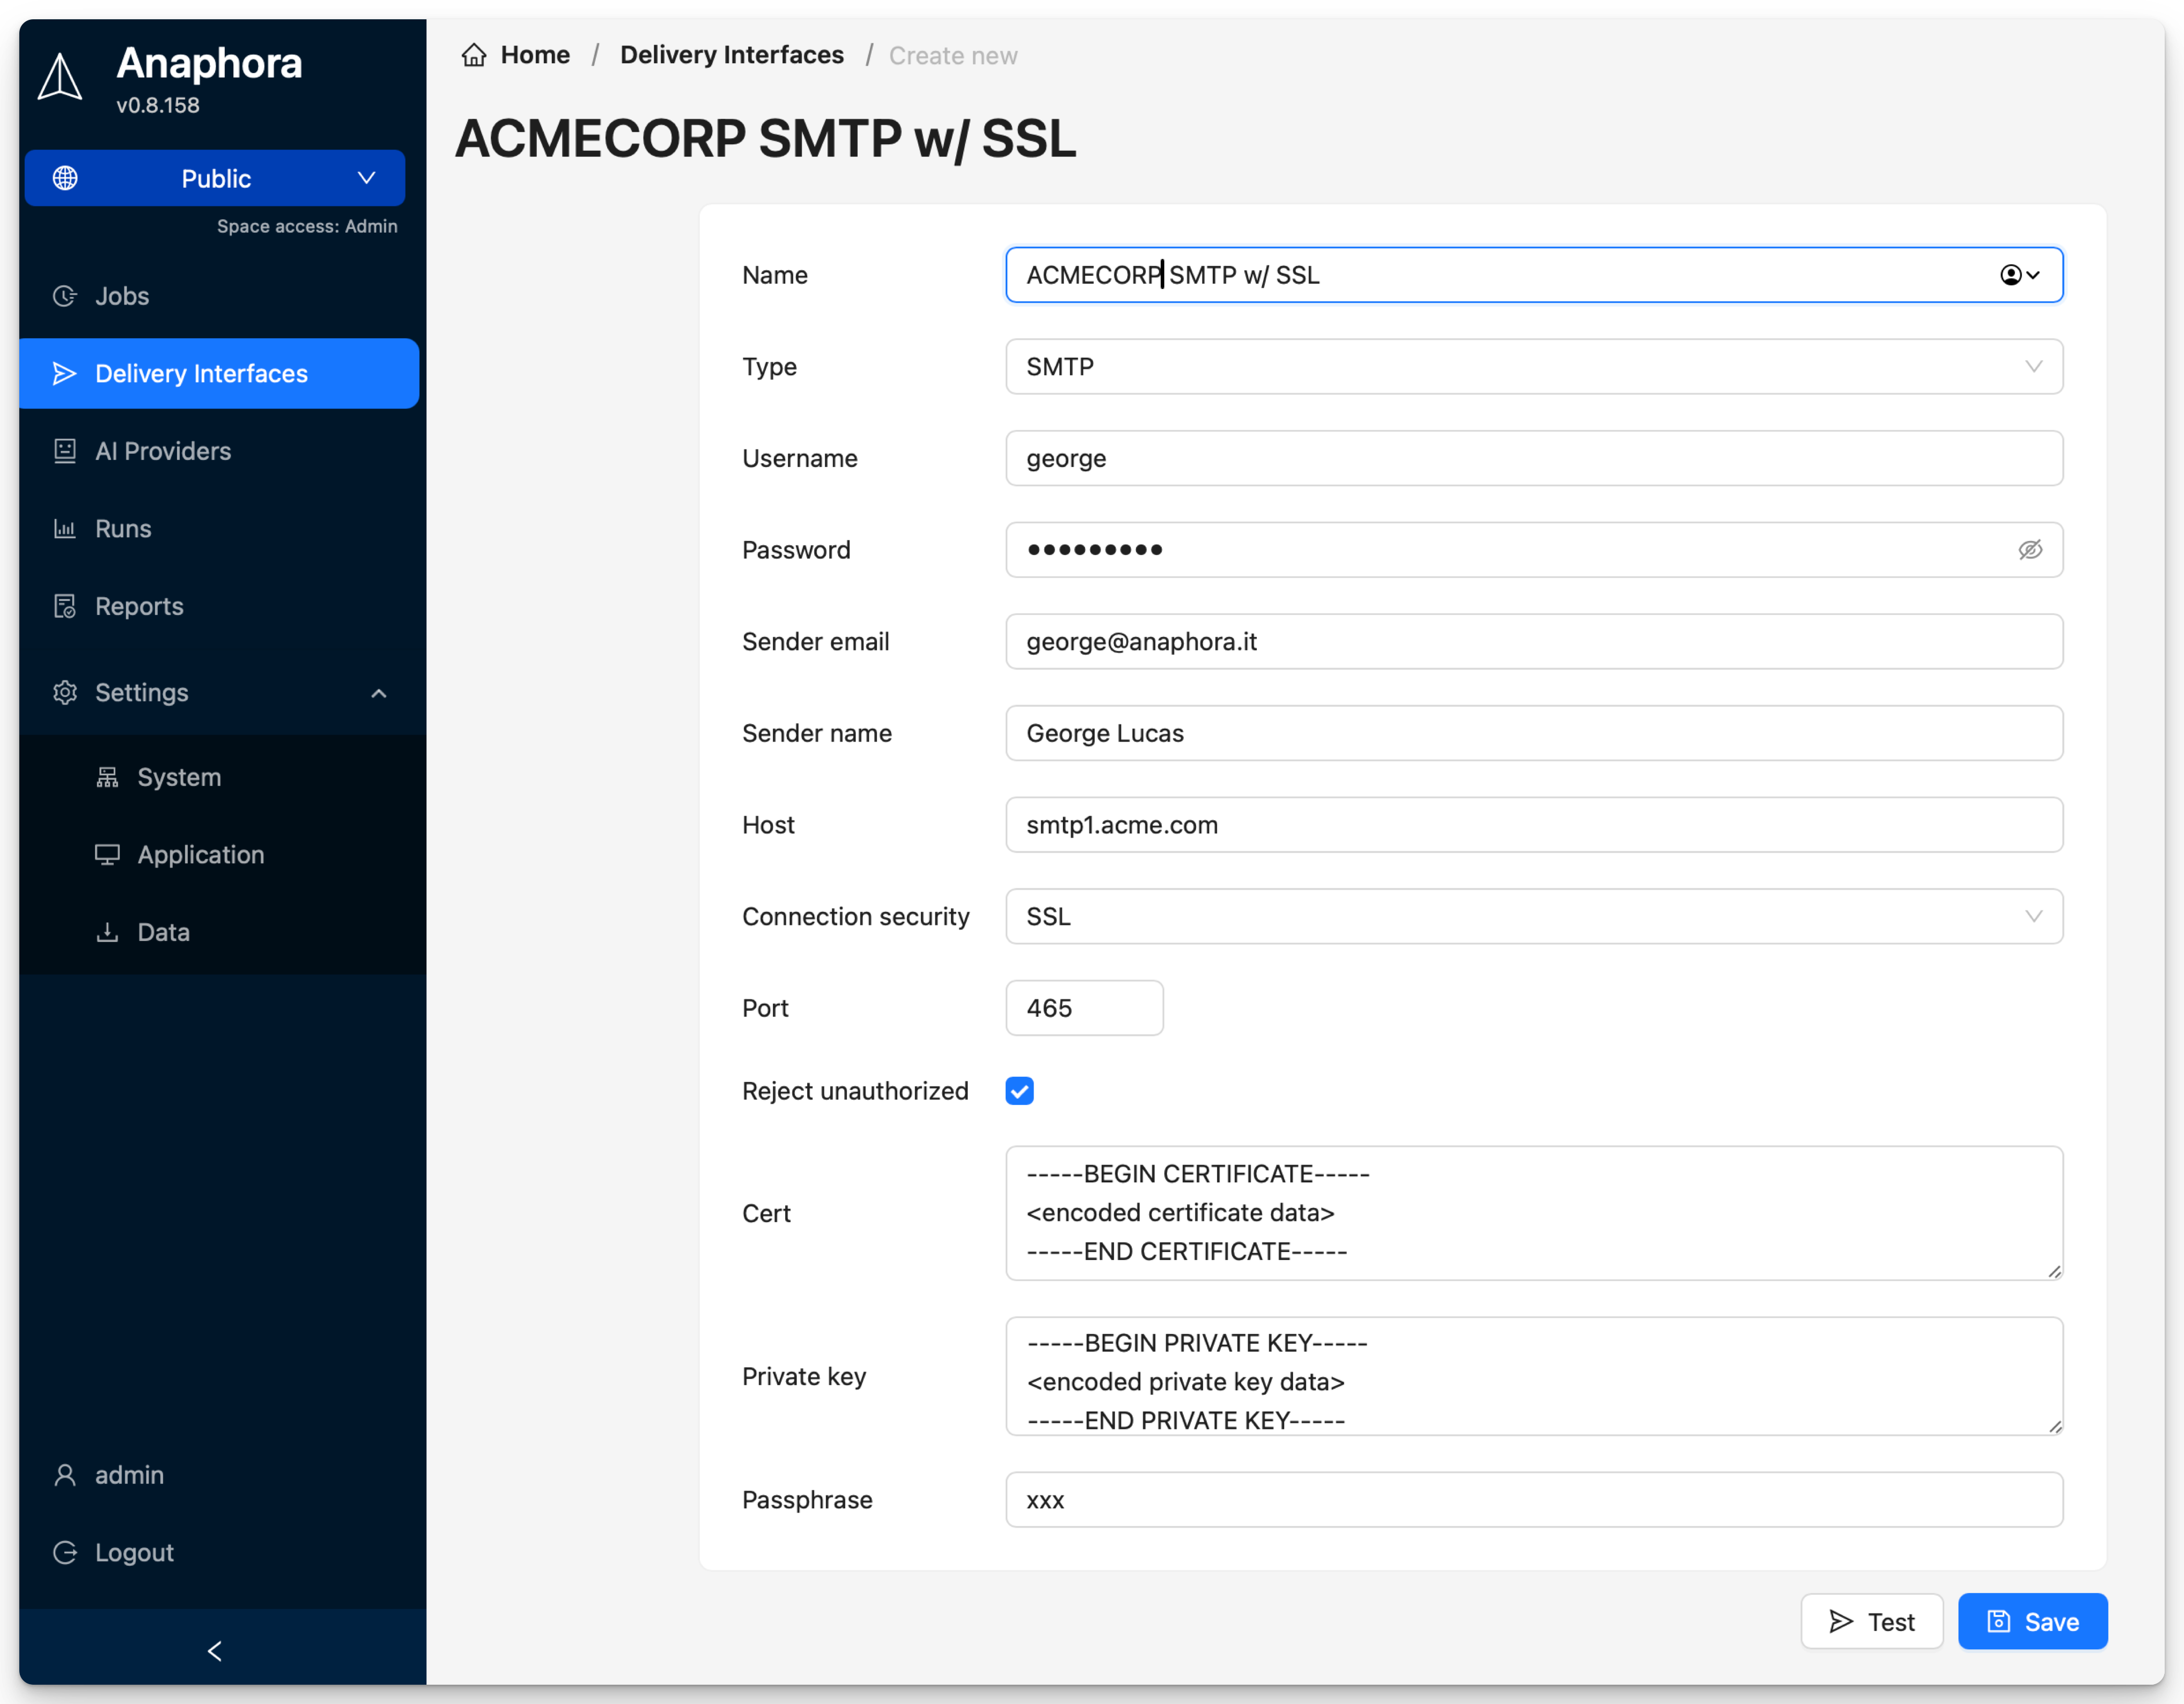Go to Home via breadcrumb
This screenshot has width=2184, height=1704.
534,55
